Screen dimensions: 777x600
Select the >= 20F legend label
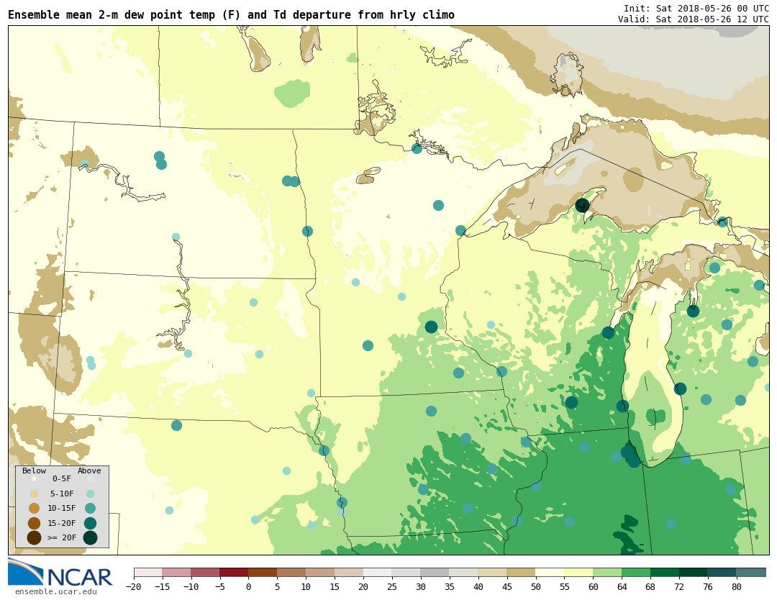(62, 537)
